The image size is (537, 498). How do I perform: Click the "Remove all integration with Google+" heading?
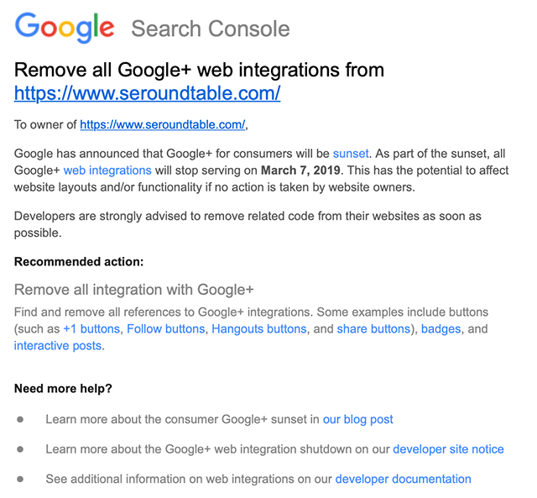(x=134, y=291)
